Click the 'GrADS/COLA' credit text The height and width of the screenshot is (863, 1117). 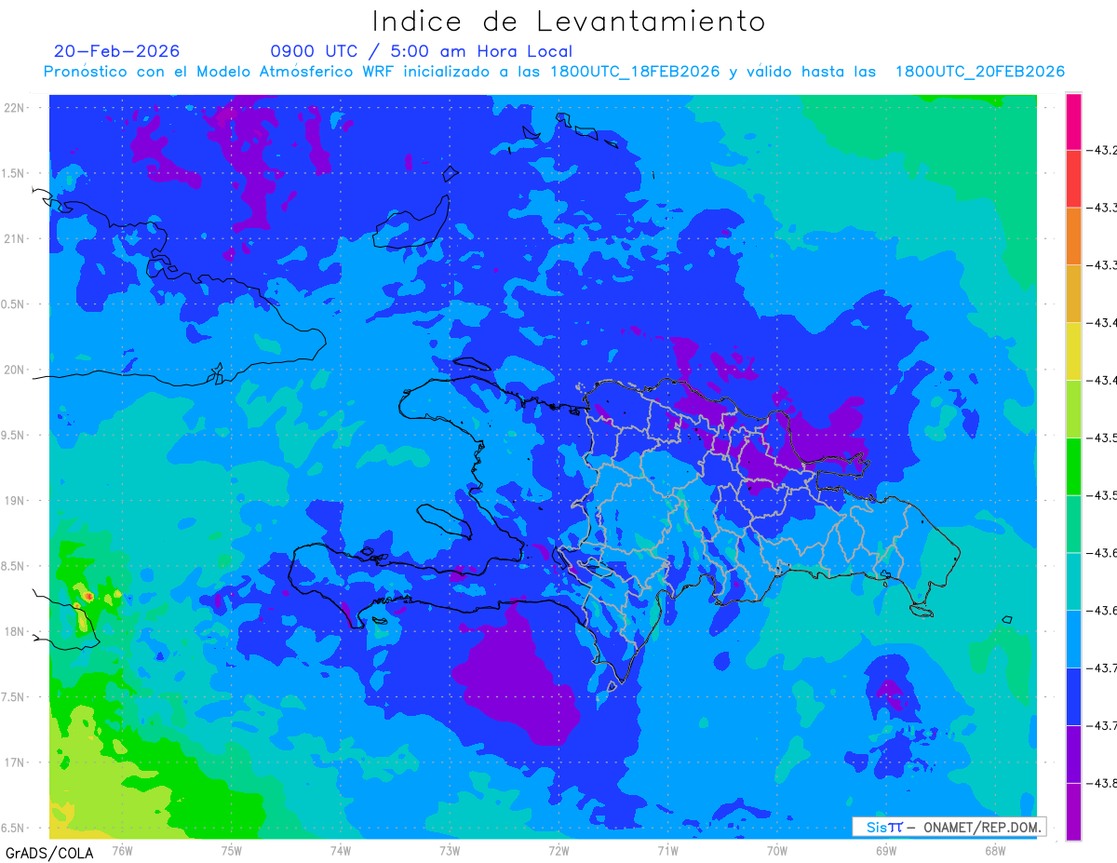pyautogui.click(x=49, y=853)
